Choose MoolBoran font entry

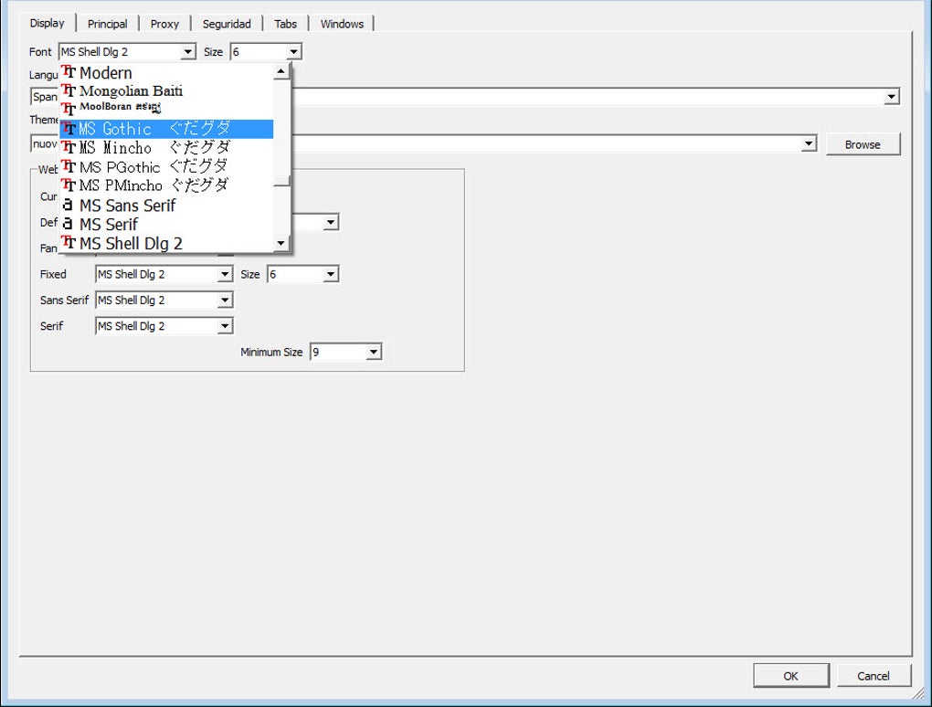click(166, 109)
